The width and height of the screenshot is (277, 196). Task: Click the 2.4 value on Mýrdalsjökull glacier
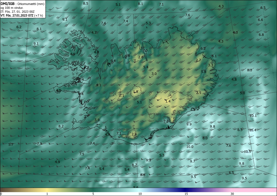(134, 134)
